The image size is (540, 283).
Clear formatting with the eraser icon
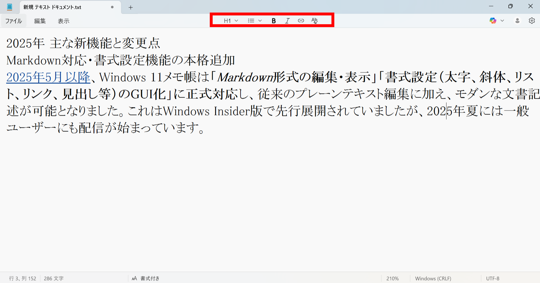(x=315, y=20)
